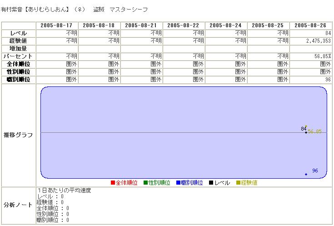Click level value 84 in table
Image resolution: width=334 pixels, height=226 pixels.
tap(328, 33)
